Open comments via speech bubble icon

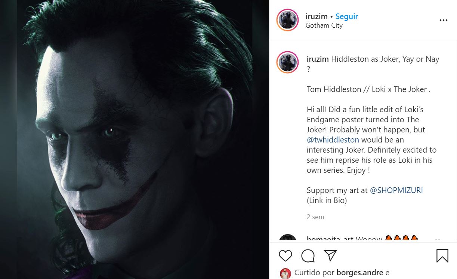308,256
